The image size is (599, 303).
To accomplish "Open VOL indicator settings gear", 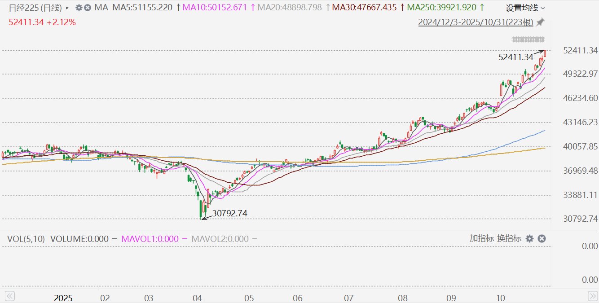I will (530, 238).
